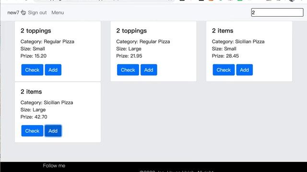Click 'Size: Small' on the 28.45 card
The width and height of the screenshot is (307, 172).
pyautogui.click(x=224, y=49)
